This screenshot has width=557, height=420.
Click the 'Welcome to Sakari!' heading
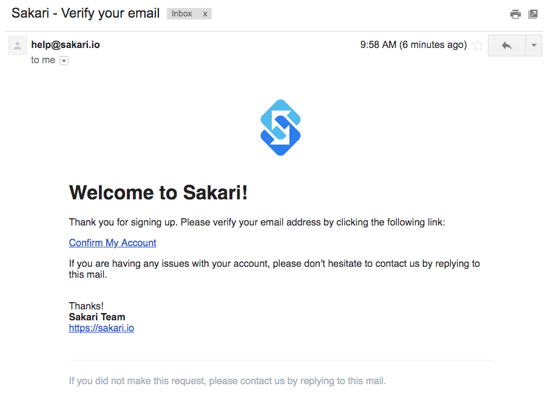158,193
